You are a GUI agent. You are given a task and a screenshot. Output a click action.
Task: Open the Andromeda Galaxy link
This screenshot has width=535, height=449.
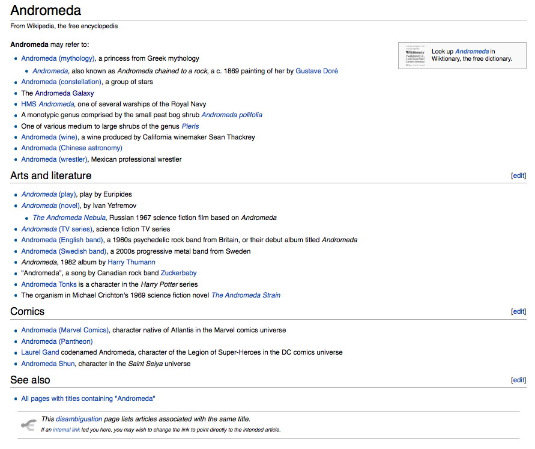tap(64, 93)
